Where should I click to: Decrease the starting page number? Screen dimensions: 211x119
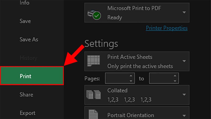[131, 81]
